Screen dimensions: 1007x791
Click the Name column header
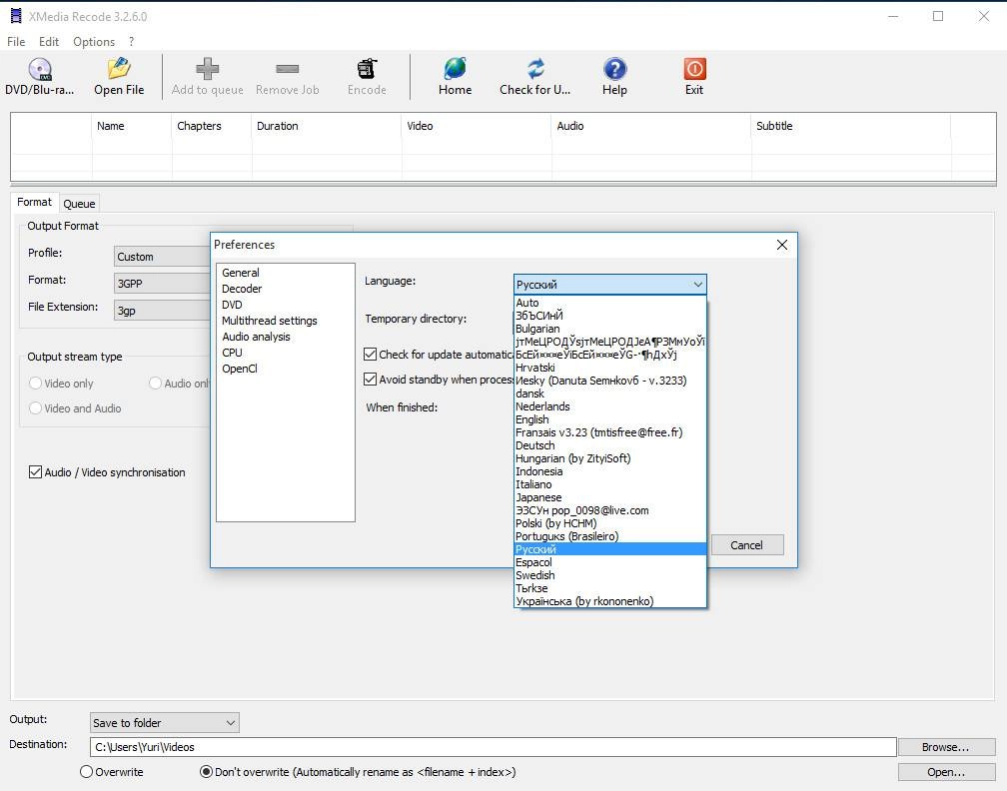tap(132, 126)
